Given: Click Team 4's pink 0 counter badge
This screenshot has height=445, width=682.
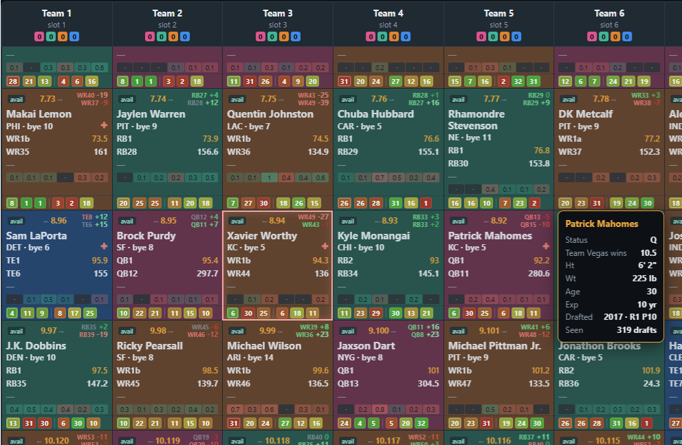Looking at the screenshot, I should 371,36.
